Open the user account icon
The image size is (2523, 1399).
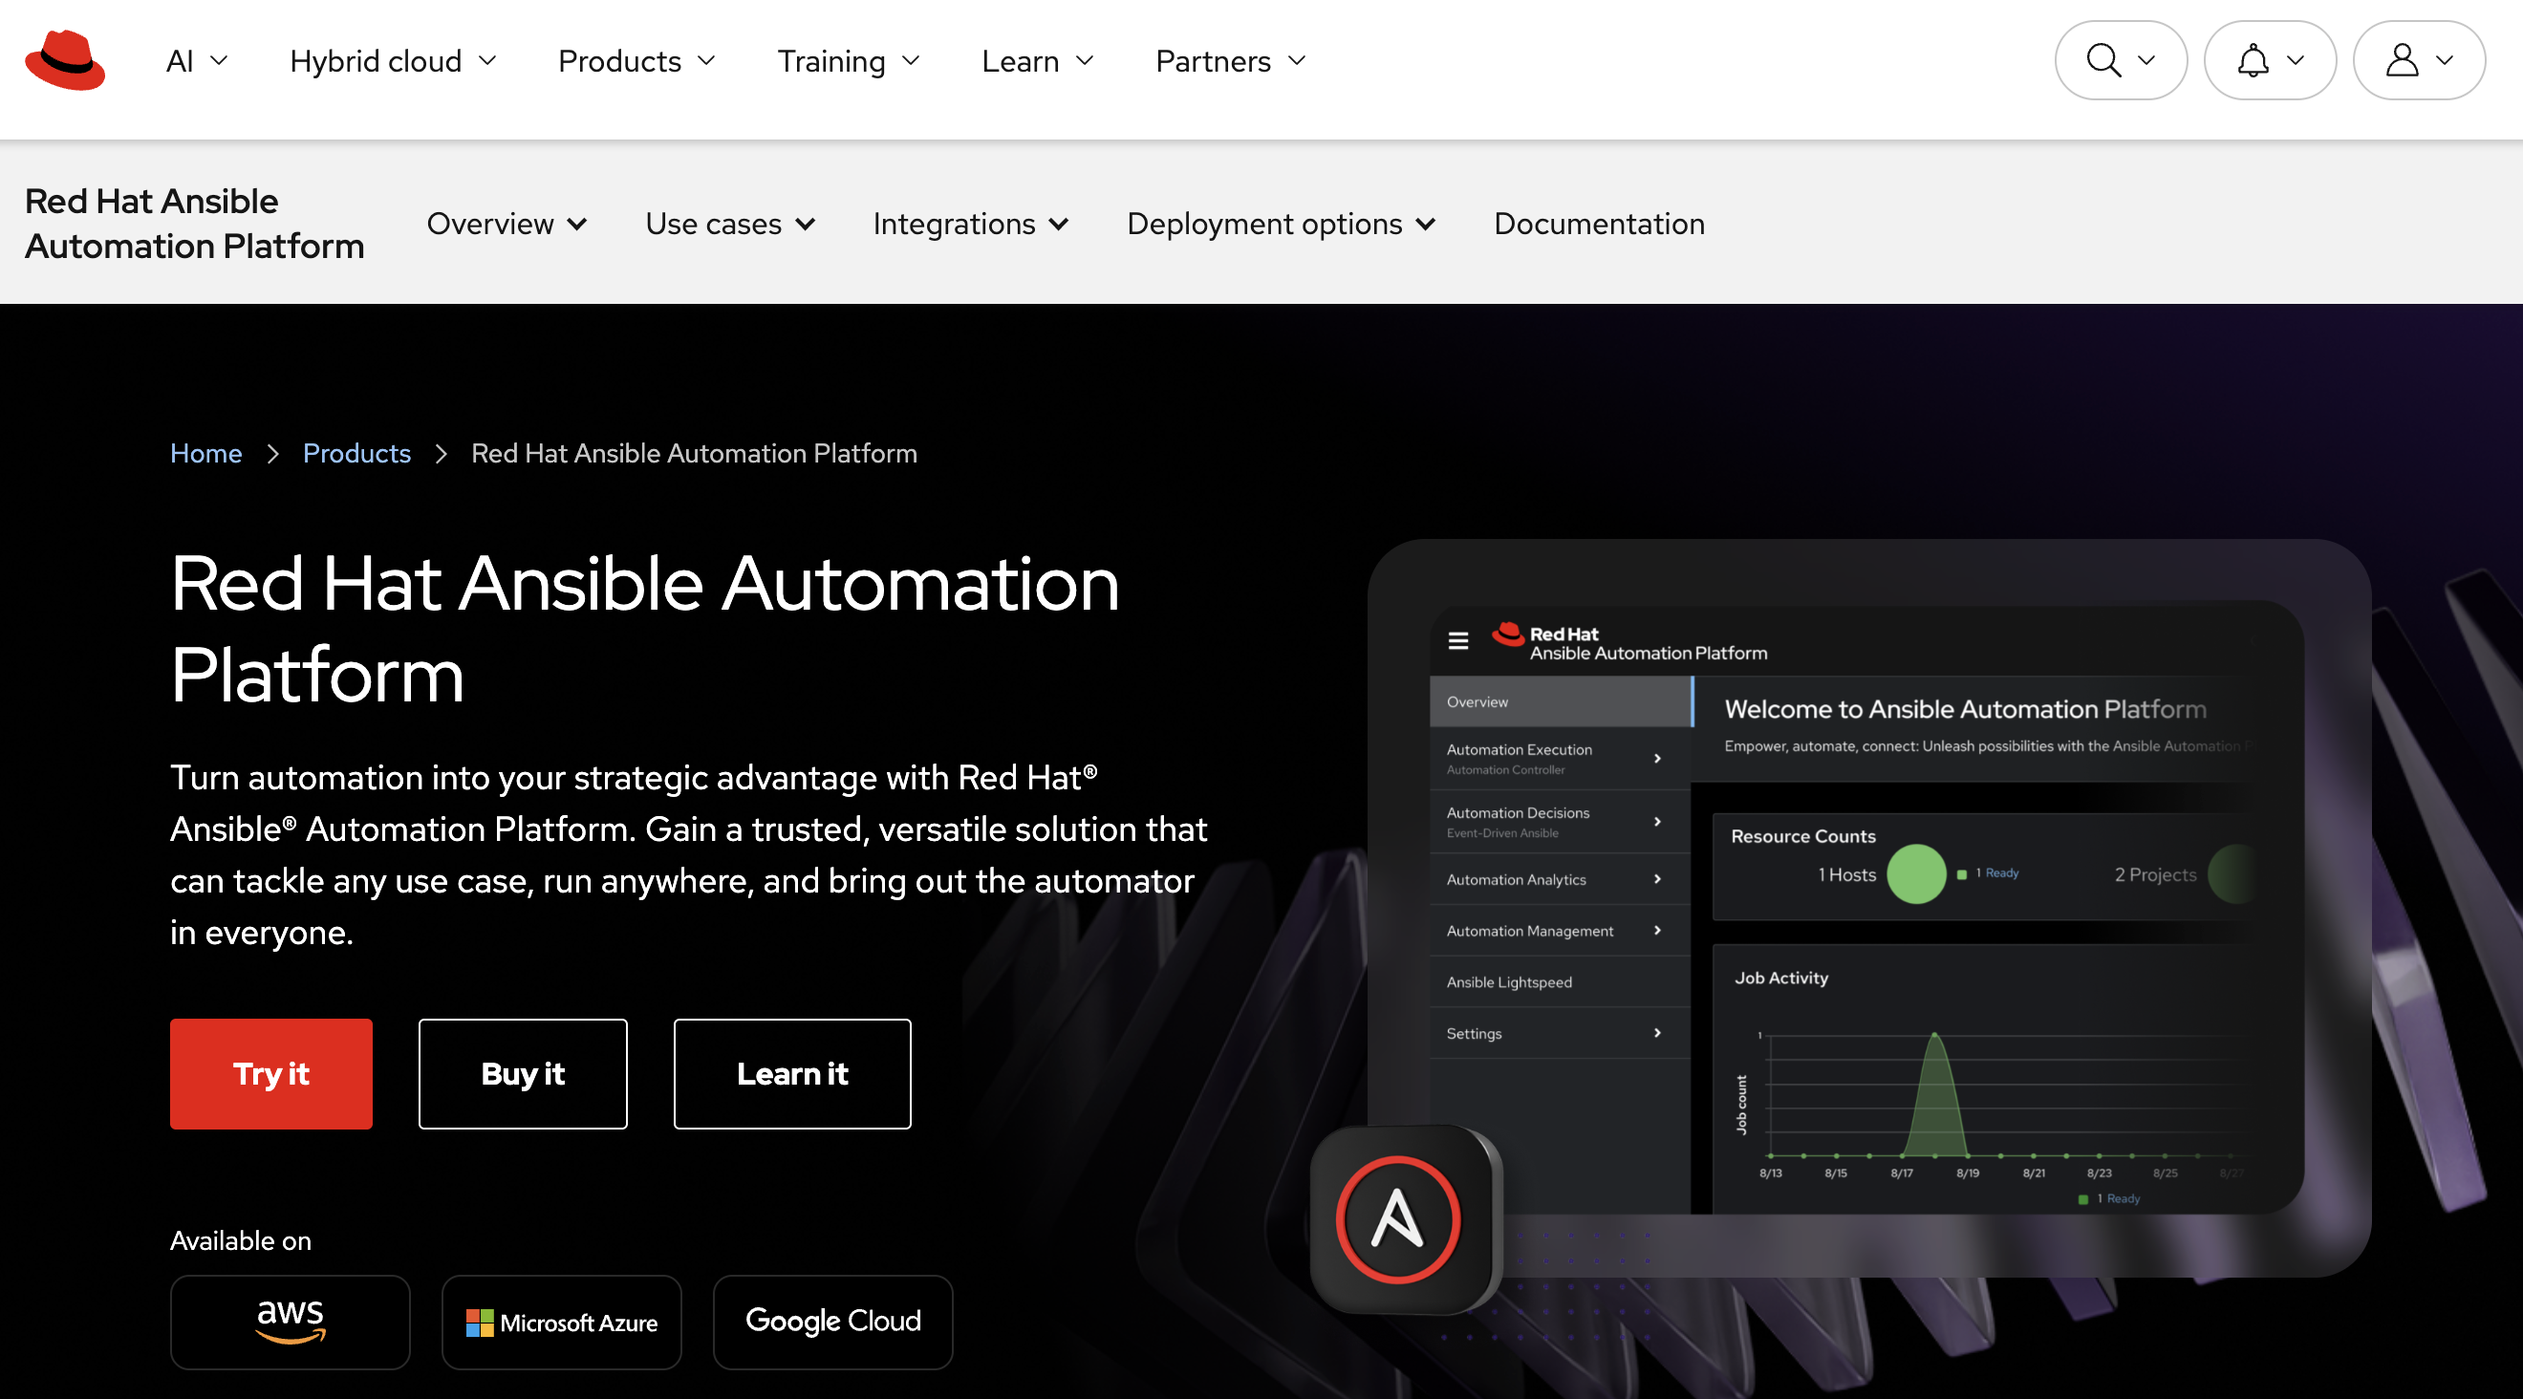point(2402,61)
